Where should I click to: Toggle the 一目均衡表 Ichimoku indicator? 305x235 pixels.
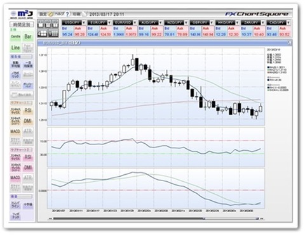click(x=28, y=64)
